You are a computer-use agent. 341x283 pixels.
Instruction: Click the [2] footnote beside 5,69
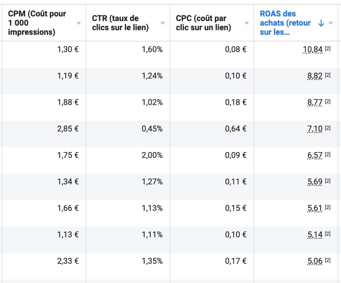[x=328, y=181]
